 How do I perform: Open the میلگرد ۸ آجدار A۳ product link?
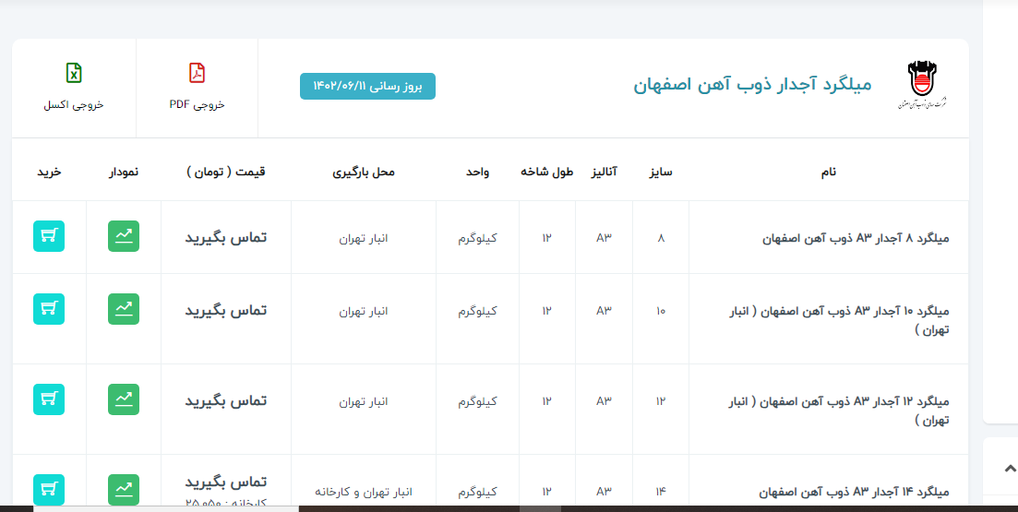[856, 238]
